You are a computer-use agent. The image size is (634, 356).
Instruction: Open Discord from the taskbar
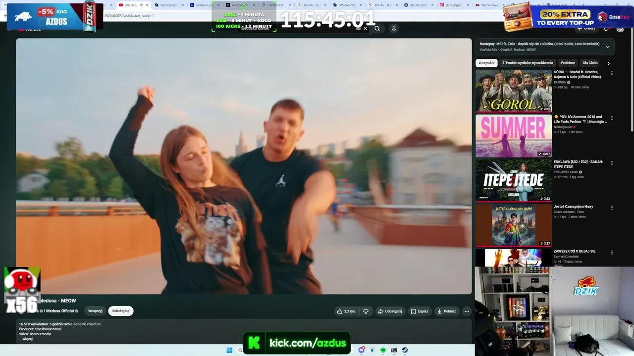362,350
